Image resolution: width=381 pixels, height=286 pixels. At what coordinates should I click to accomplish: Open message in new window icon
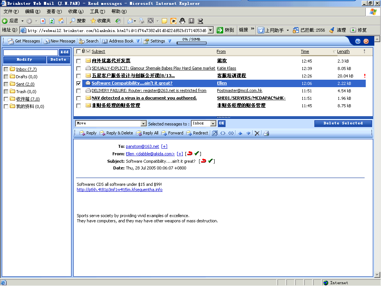(x=215, y=133)
